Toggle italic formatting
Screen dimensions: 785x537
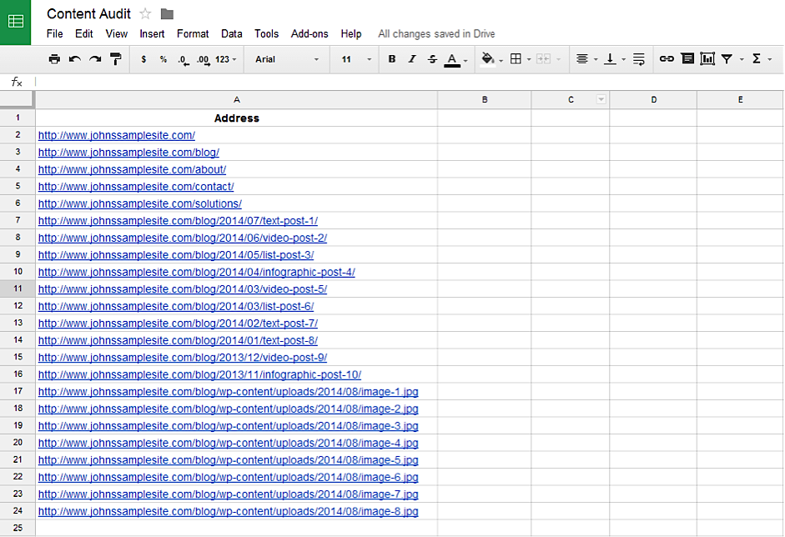[410, 59]
